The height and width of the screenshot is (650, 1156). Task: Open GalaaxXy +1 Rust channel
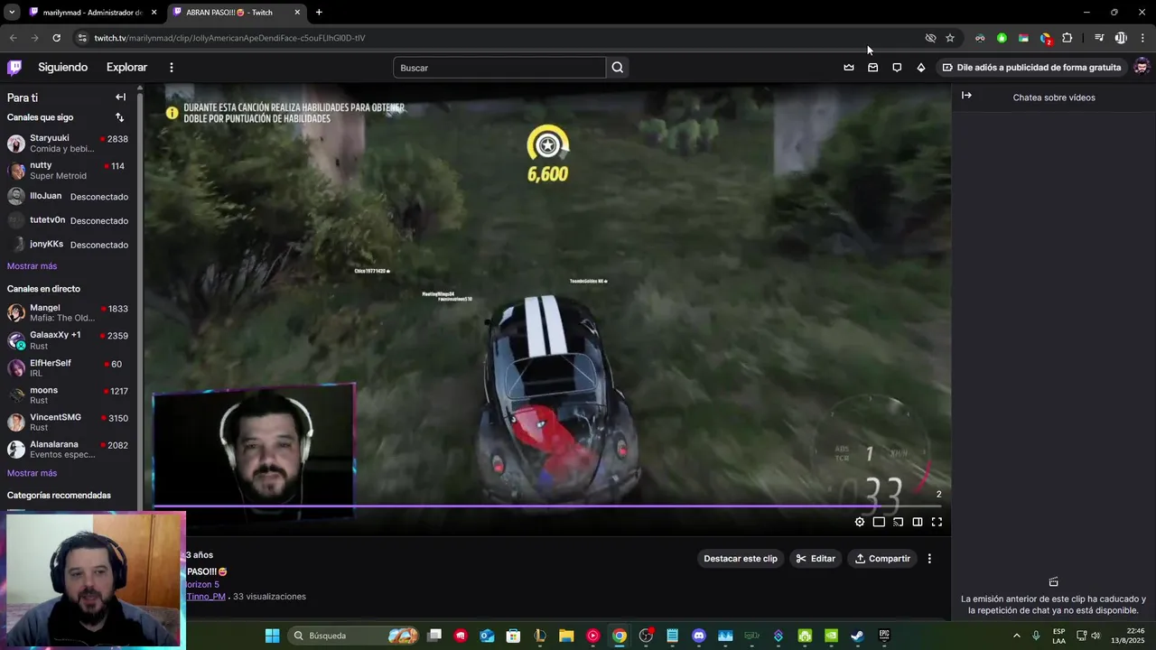(68, 340)
